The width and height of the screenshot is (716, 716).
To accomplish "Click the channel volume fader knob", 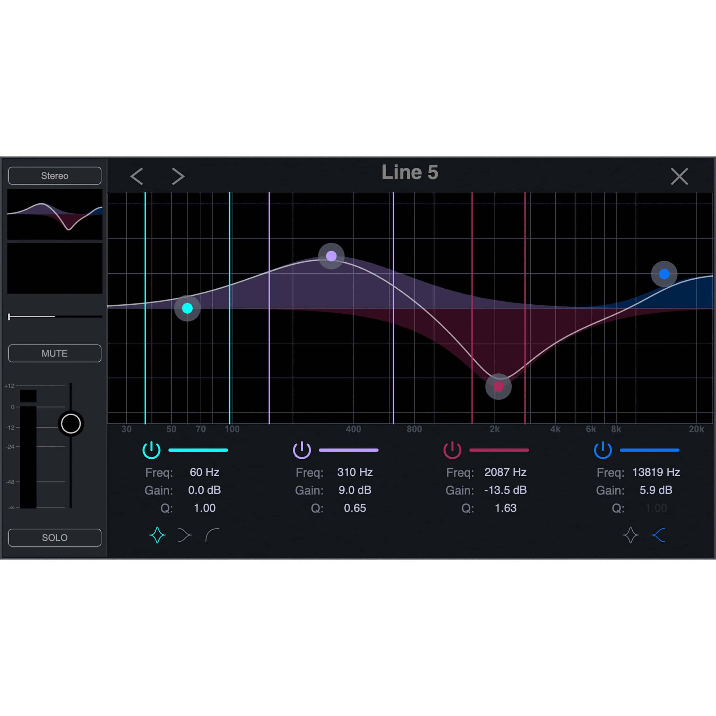I will click(71, 424).
